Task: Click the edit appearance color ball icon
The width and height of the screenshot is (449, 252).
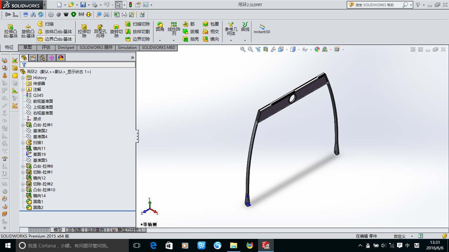Action: [x=317, y=49]
